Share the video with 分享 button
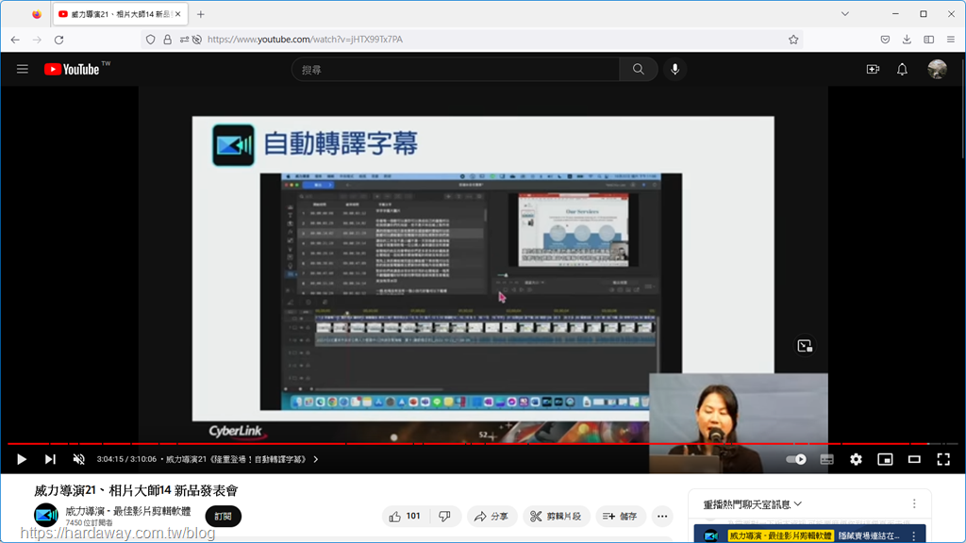Viewport: 966px width, 543px height. pos(491,516)
